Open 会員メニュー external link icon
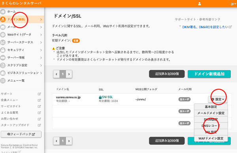Viewport: 237px width, 153px height. coord(39,100)
